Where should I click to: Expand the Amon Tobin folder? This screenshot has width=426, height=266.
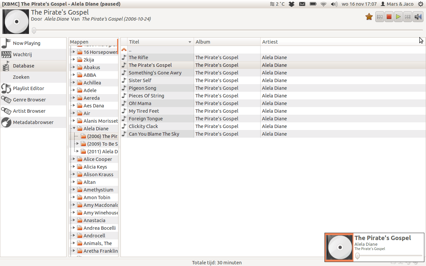pos(74,197)
